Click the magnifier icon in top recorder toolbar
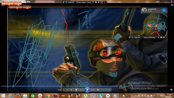174x98 pixels. [66, 2]
